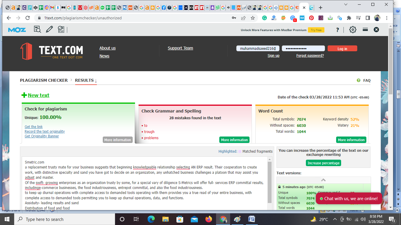Open MozBar page analysis tool
401x225 pixels.
[37, 29]
